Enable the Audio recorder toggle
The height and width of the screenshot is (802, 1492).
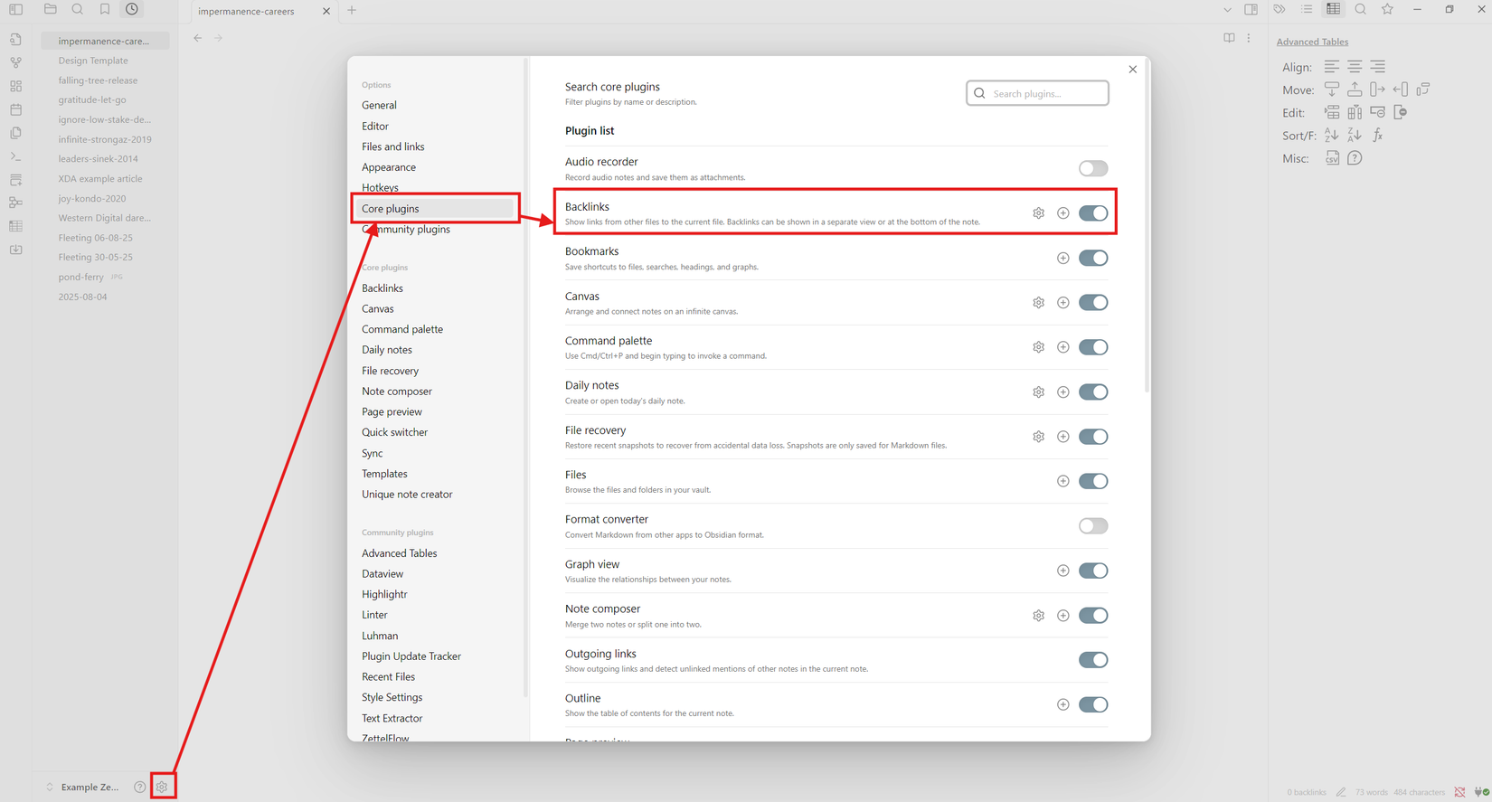pos(1092,169)
